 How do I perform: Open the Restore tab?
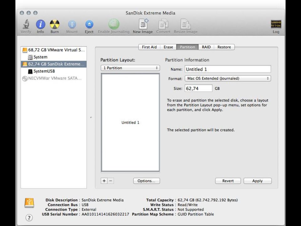point(224,47)
